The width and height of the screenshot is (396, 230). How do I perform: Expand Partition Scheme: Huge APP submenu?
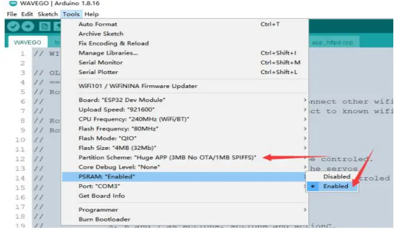(x=185, y=157)
